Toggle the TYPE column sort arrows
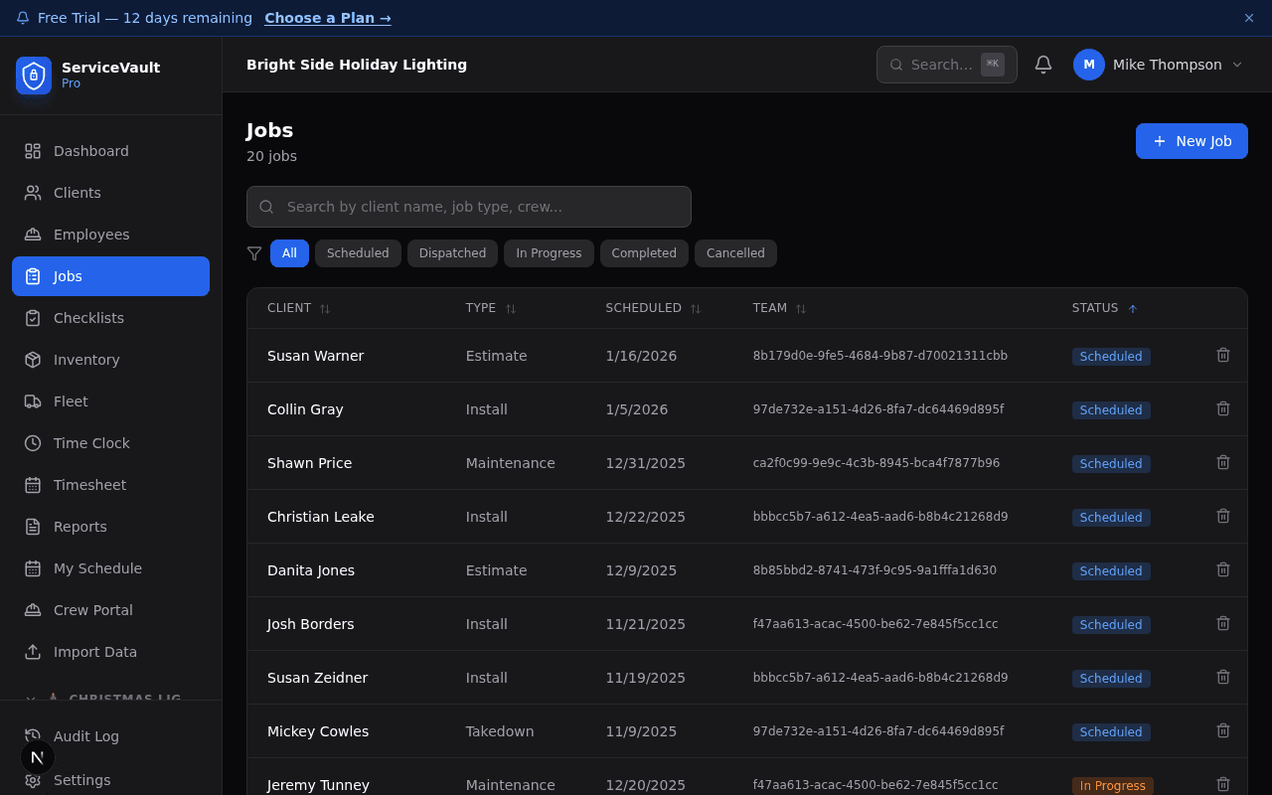This screenshot has height=795, width=1272. pyautogui.click(x=511, y=308)
